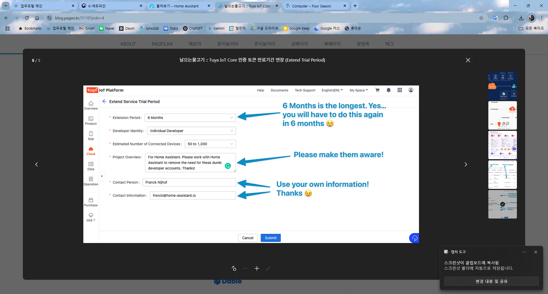This screenshot has height=294, width=548.
Task: View site information icon beside the URL
Action: coord(49,18)
